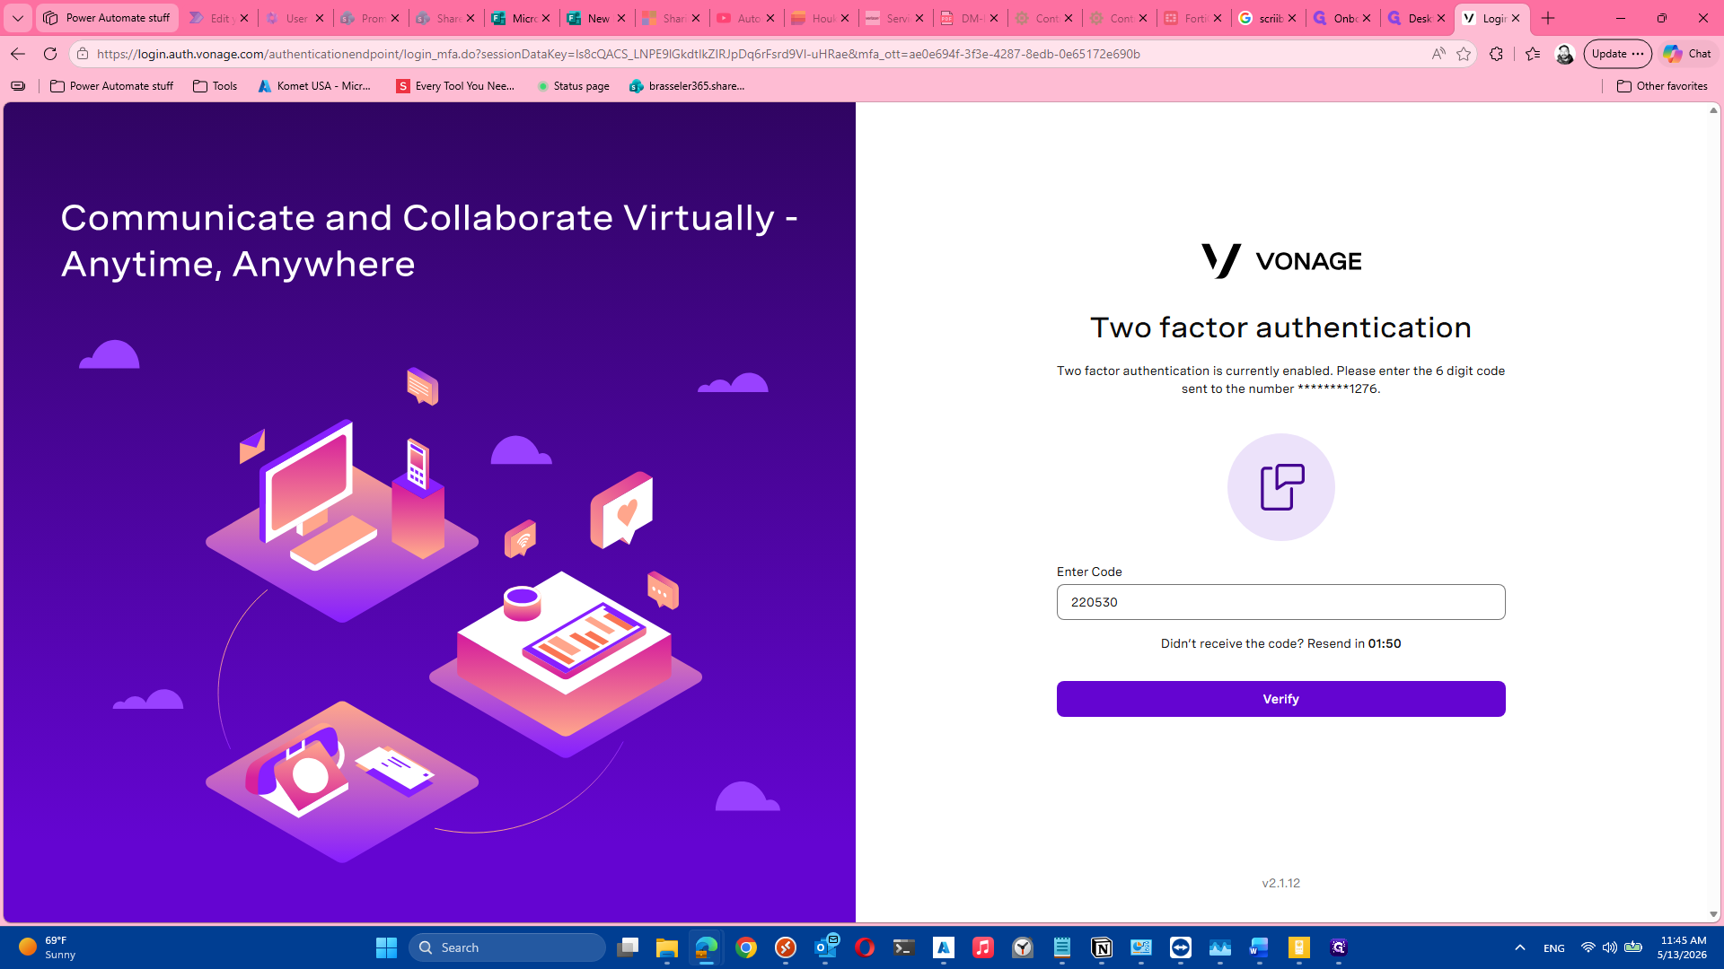
Task: Add this page to favorites star icon
Action: (x=1464, y=54)
